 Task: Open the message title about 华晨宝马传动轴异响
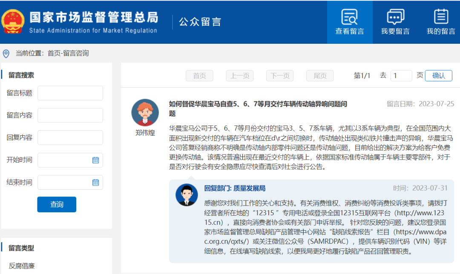pyautogui.click(x=258, y=108)
